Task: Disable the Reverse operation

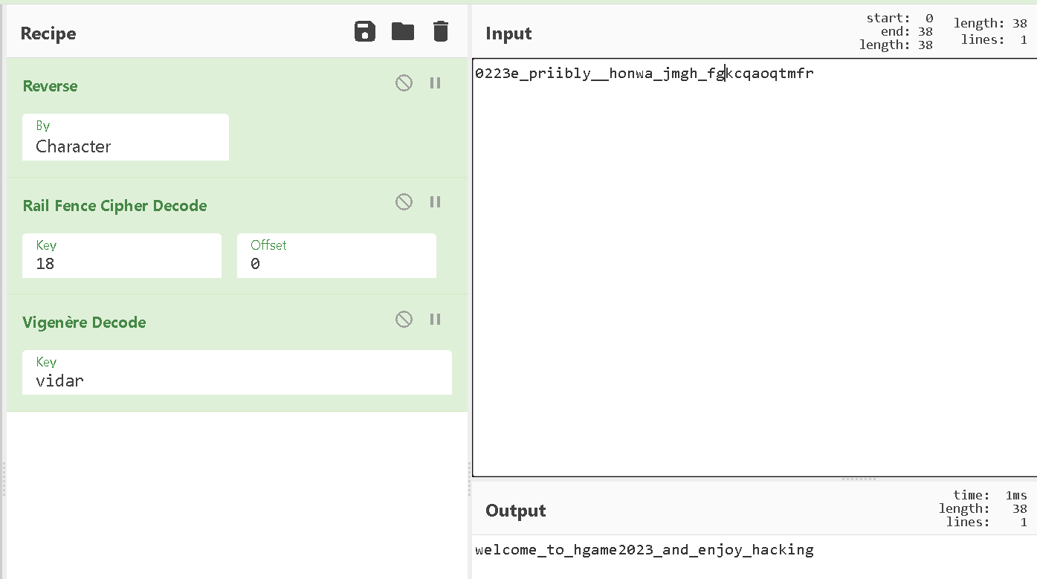Action: coord(404,83)
